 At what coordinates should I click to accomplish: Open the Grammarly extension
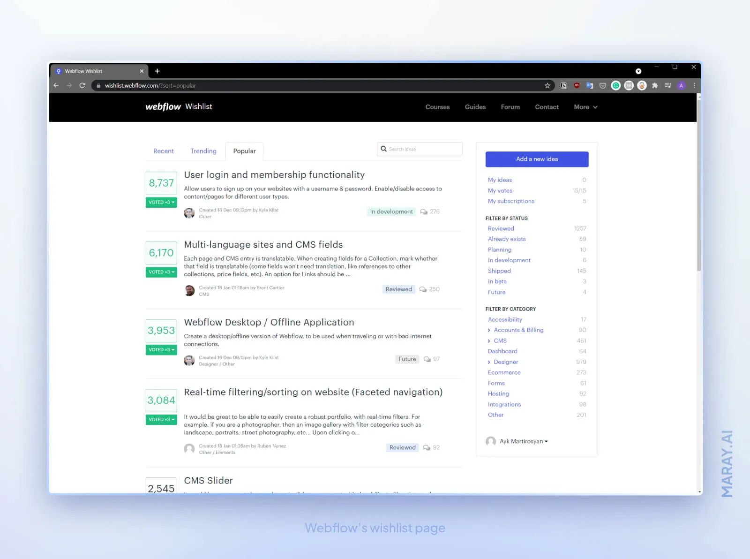615,85
